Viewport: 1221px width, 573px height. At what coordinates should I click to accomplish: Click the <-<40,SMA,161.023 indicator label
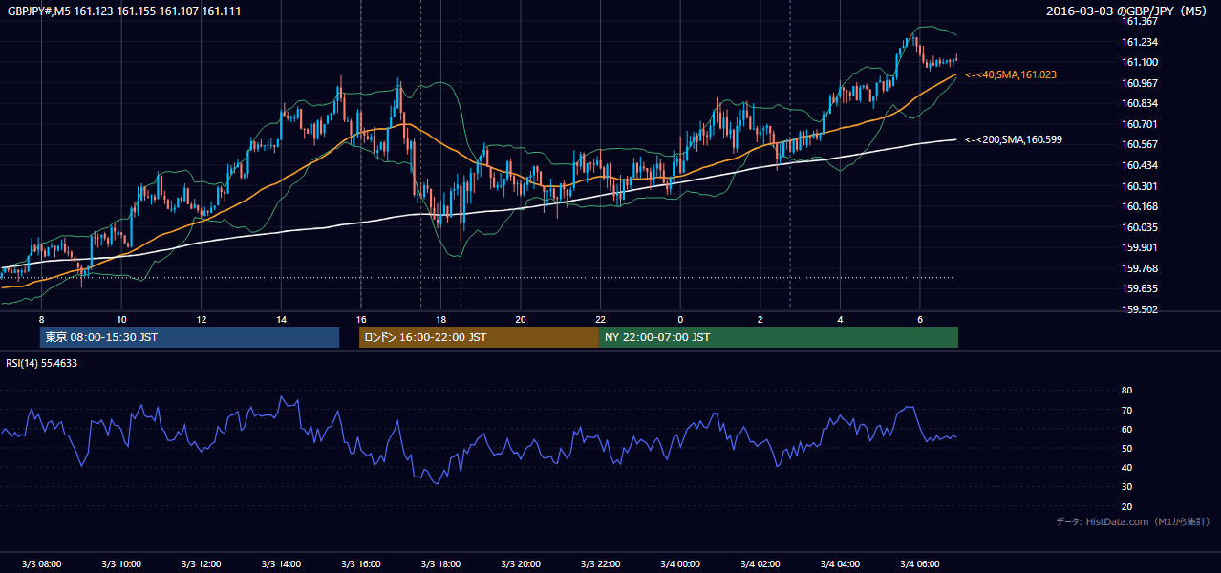[1010, 74]
